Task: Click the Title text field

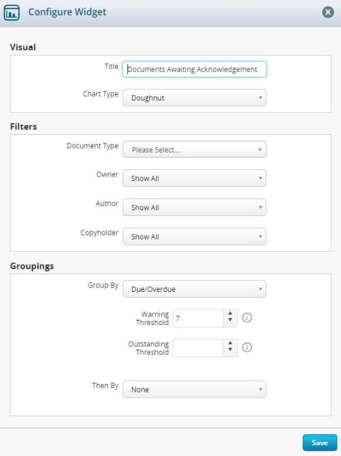Action: point(194,69)
